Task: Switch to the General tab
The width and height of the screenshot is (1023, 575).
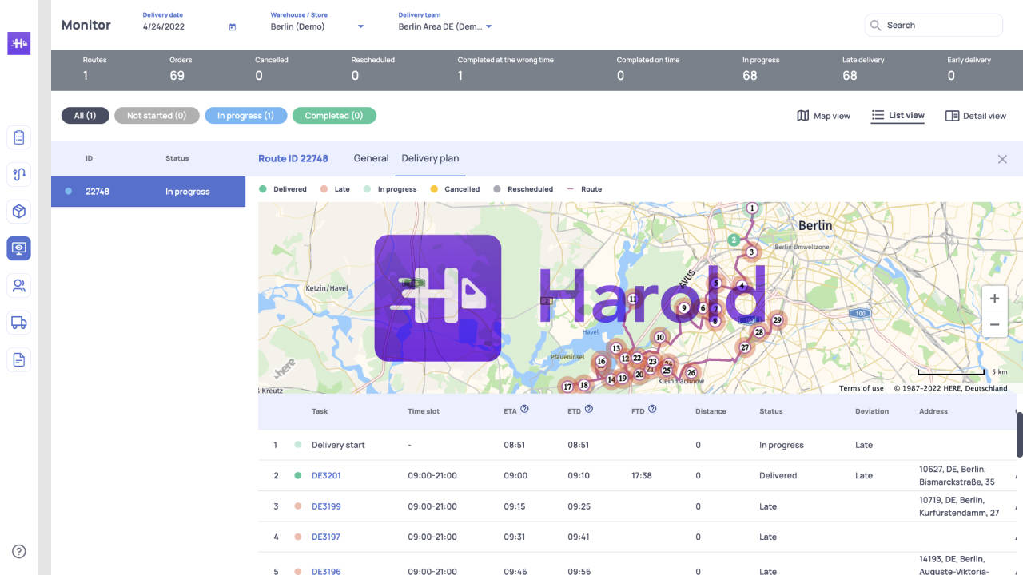Action: (371, 158)
